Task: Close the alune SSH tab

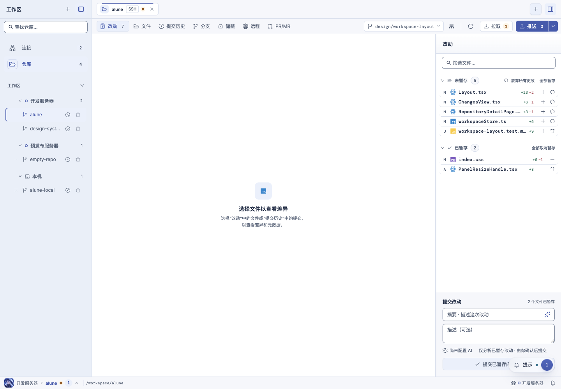Action: coord(152,9)
